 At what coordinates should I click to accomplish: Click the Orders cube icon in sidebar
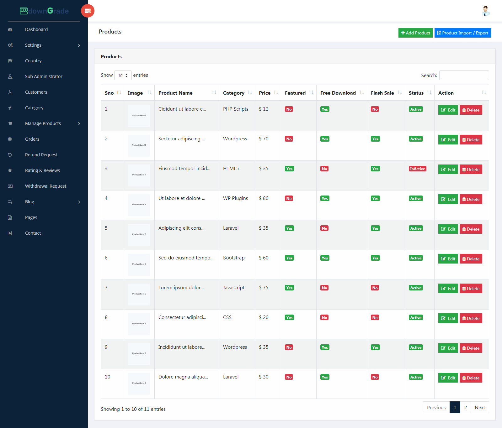tap(10, 139)
